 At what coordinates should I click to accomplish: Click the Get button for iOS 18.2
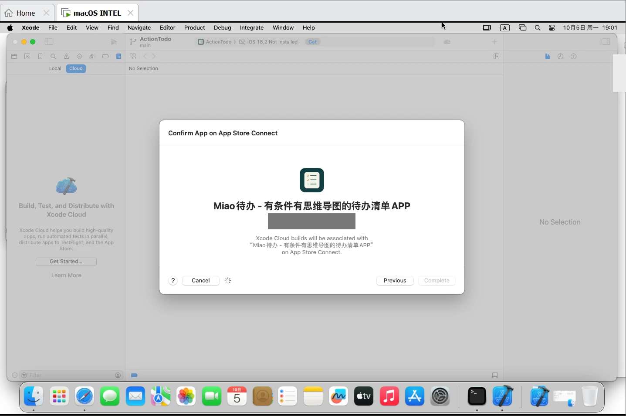pyautogui.click(x=313, y=42)
